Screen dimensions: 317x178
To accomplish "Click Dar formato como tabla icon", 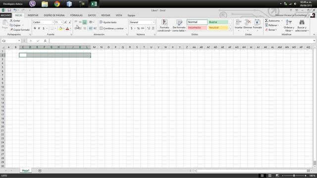I will pos(179,22).
